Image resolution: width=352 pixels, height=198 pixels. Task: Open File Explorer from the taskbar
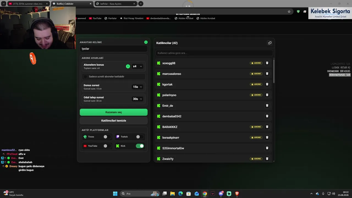click(x=172, y=194)
